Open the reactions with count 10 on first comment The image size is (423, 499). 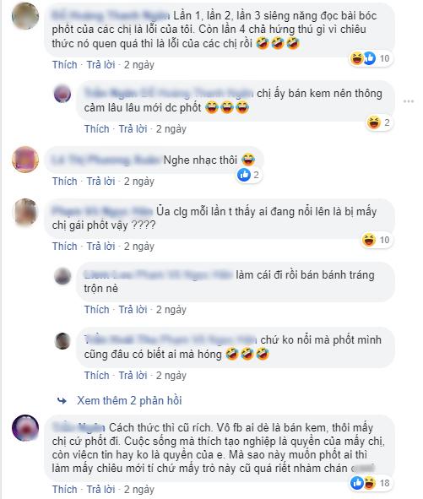point(371,58)
